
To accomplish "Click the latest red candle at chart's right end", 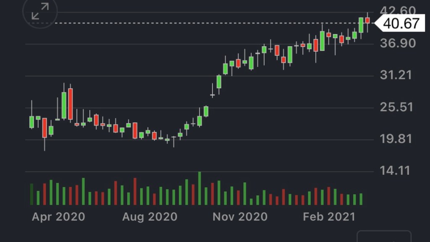I will coord(367,20).
